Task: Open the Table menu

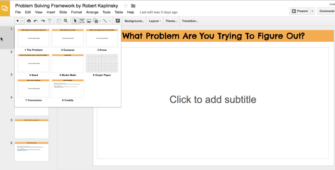Action: (x=119, y=12)
